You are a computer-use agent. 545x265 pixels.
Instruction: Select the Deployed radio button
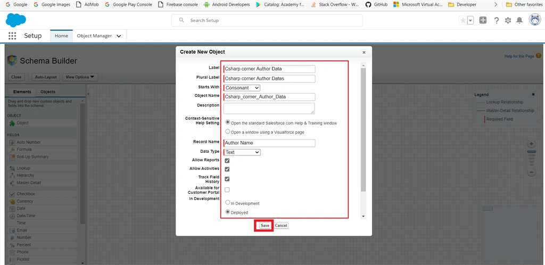pyautogui.click(x=228, y=211)
